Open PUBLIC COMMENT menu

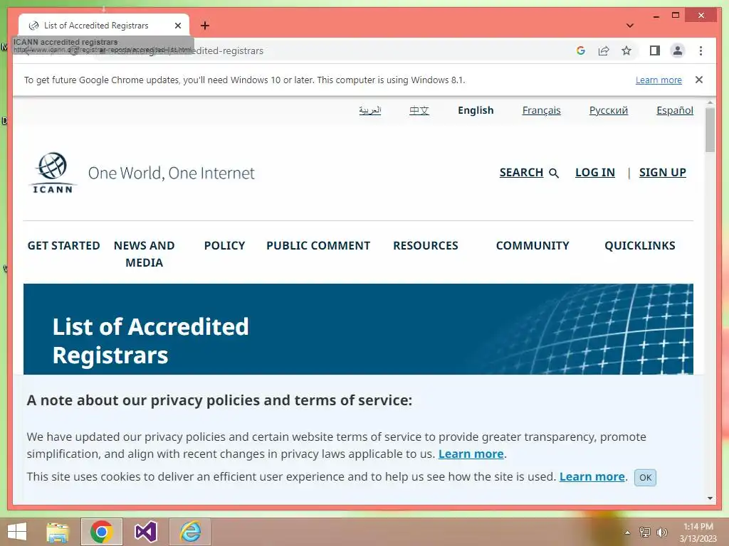tap(318, 245)
